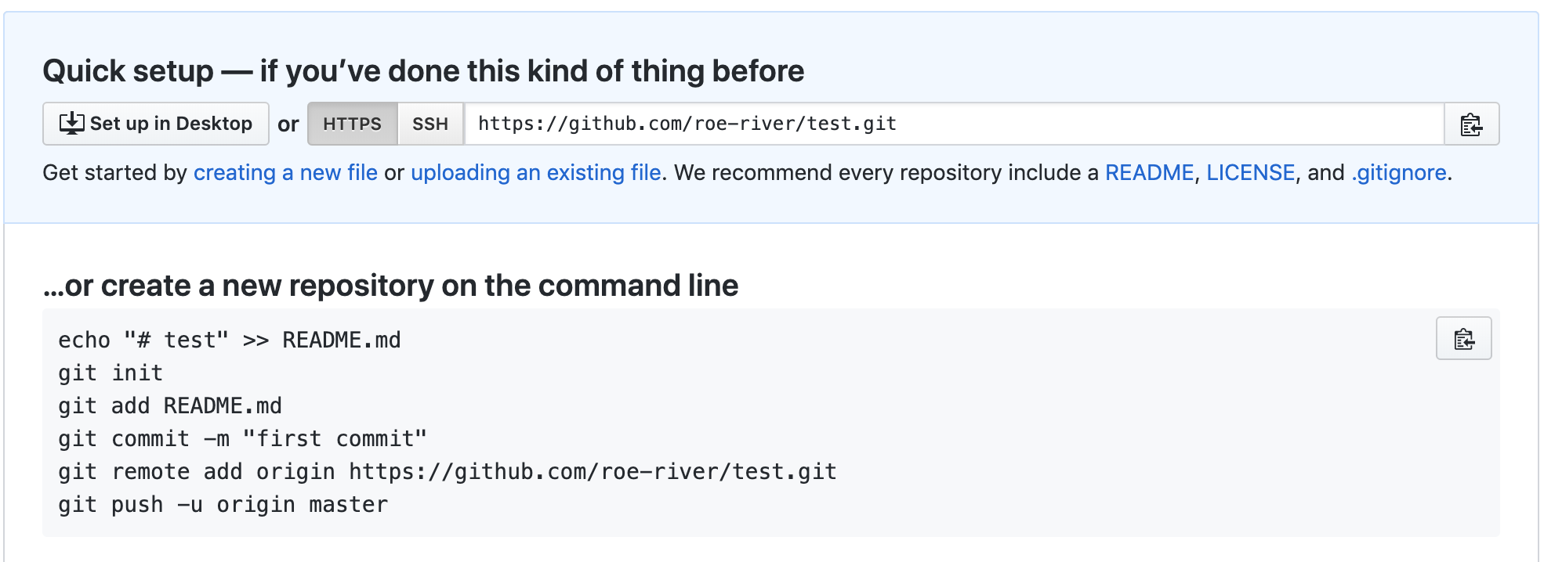Open the creating a new file link
The width and height of the screenshot is (1544, 562).
[x=285, y=173]
